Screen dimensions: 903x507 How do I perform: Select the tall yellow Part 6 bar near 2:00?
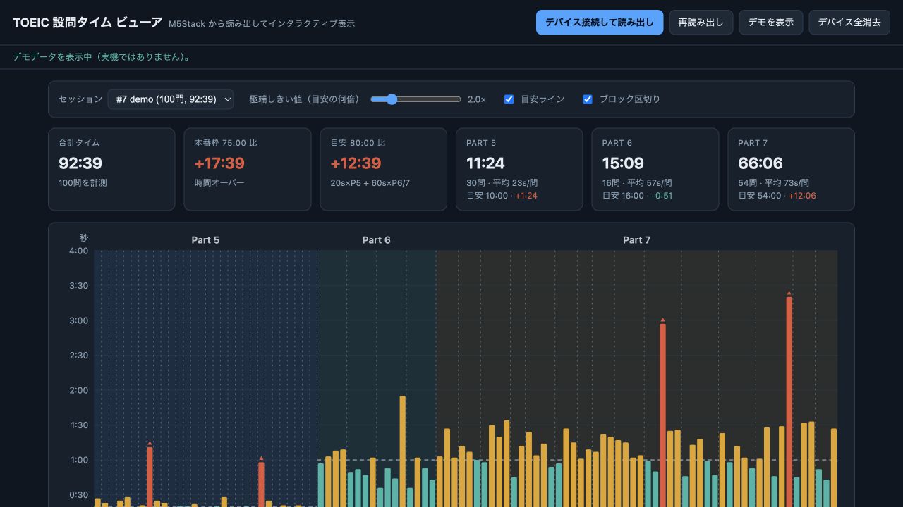point(403,451)
